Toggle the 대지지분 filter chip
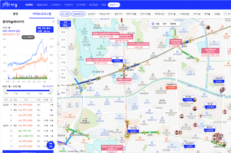This screenshot has height=153, width=231. coord(196,14)
